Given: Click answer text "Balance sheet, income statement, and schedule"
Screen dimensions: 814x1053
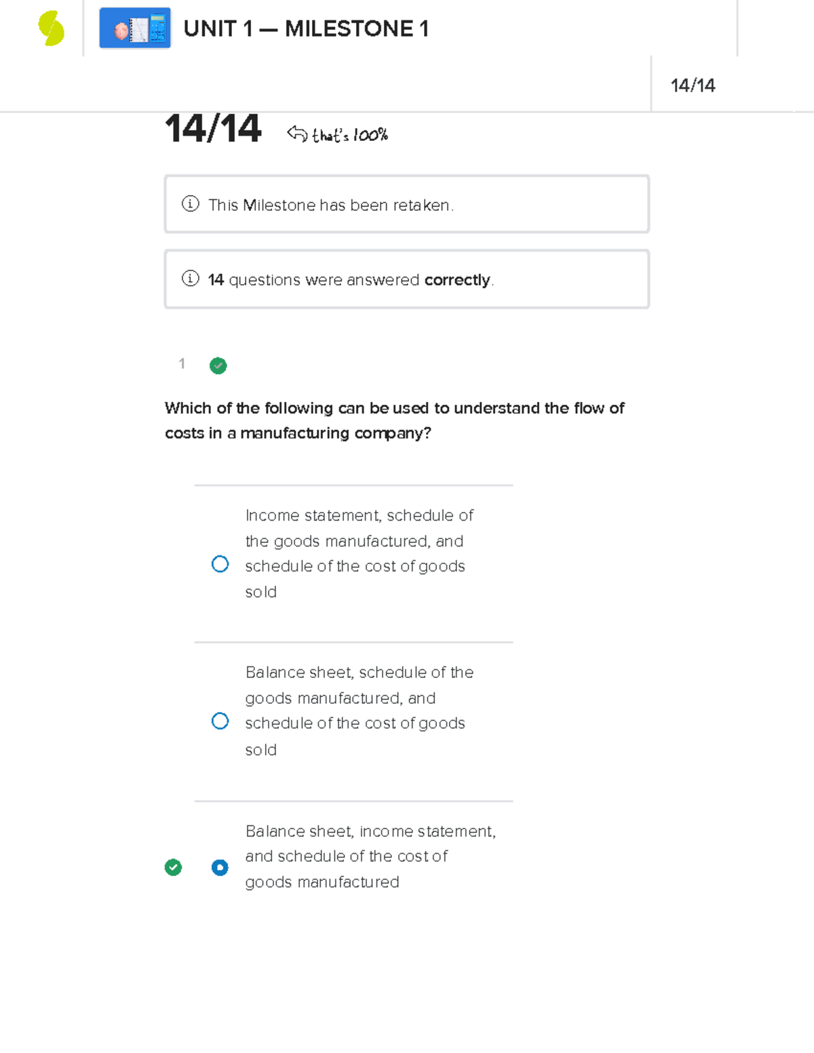Looking at the screenshot, I should tap(370, 856).
